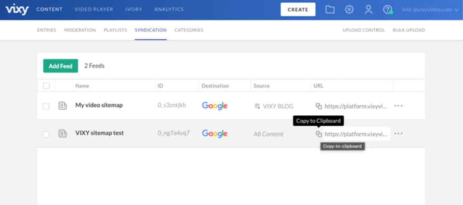
Task: Switch to the CATEGORIES tab
Action: pos(189,30)
